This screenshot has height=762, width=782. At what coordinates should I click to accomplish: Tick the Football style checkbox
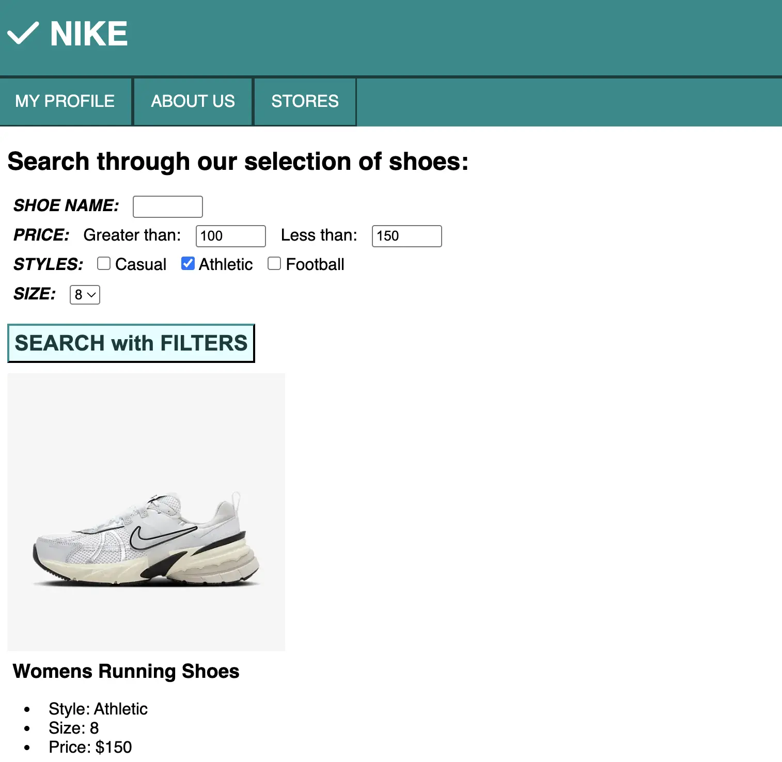click(x=274, y=264)
